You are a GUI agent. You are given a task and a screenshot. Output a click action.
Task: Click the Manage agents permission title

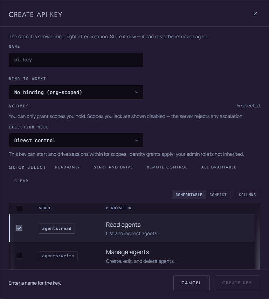click(x=127, y=252)
